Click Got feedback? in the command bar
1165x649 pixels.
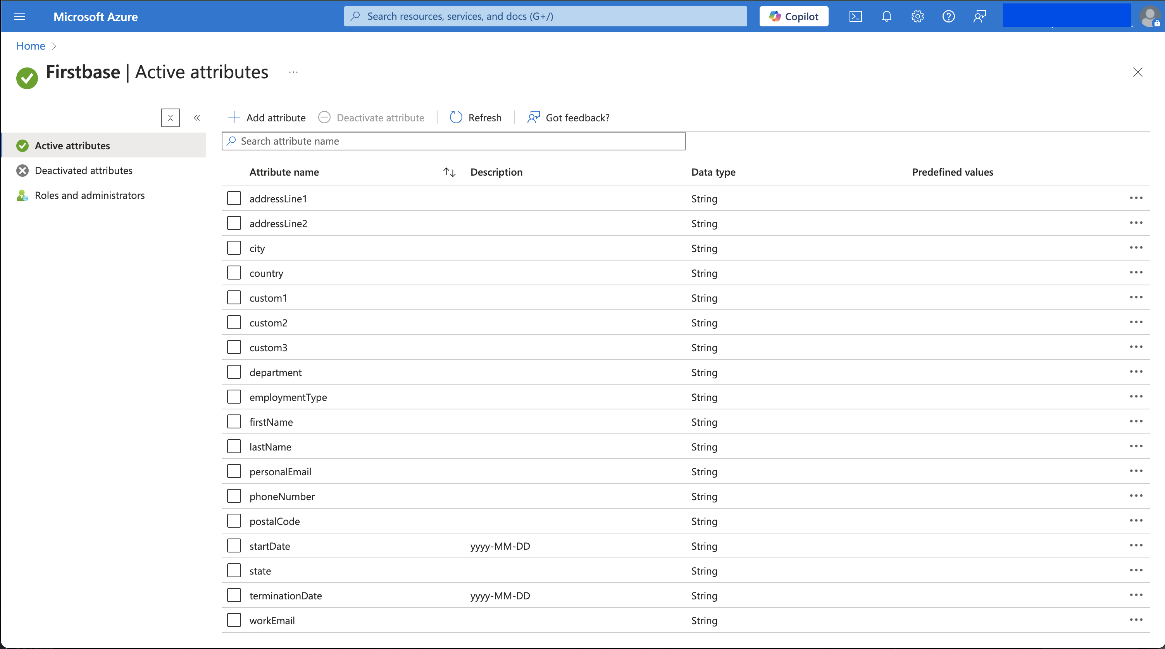pos(568,117)
